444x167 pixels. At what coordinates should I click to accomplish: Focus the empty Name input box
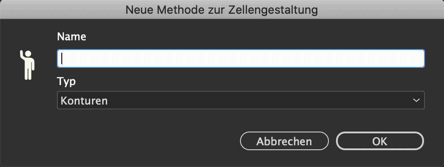(241, 58)
